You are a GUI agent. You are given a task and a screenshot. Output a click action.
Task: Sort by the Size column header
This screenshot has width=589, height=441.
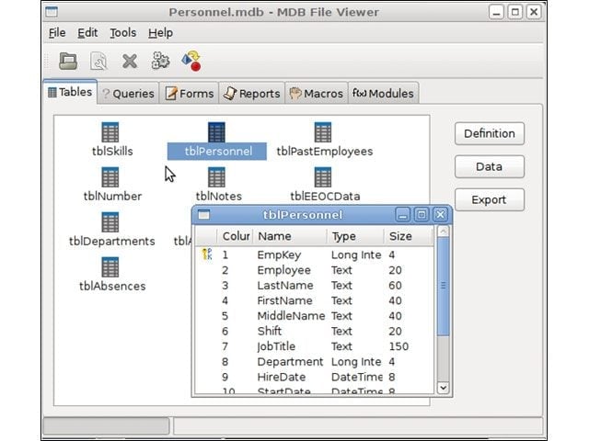coord(409,236)
